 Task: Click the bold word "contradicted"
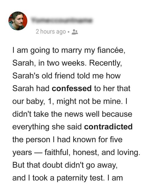click(x=108, y=127)
